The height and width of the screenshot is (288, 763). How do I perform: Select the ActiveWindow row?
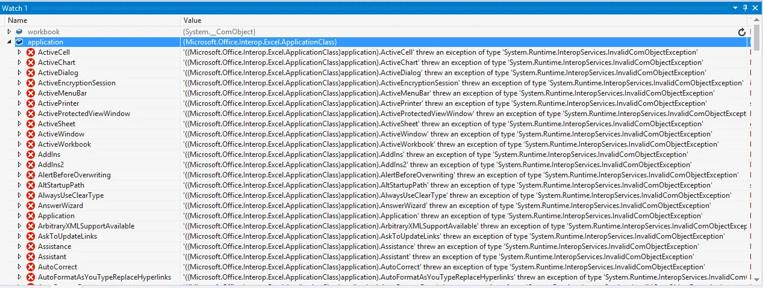(373, 134)
